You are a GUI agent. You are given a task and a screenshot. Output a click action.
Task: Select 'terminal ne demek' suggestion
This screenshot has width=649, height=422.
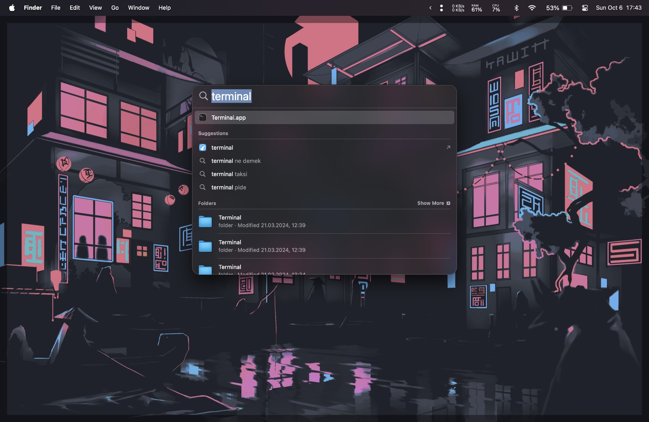click(x=324, y=161)
